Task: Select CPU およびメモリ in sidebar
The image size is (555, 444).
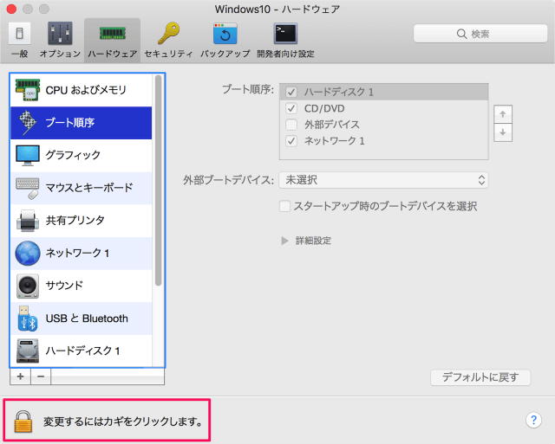Action: click(x=85, y=90)
